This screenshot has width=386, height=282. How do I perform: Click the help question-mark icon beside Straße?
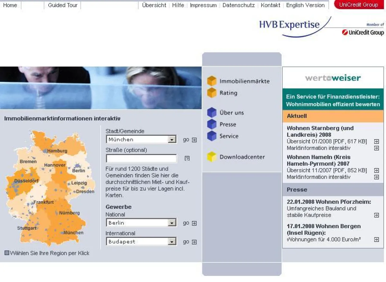[187, 158]
